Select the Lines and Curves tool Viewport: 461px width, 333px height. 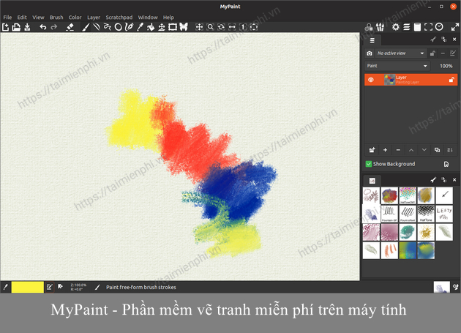pos(97,27)
